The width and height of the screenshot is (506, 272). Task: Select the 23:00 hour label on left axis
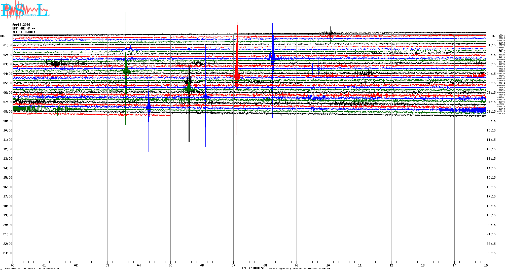coord(8,253)
